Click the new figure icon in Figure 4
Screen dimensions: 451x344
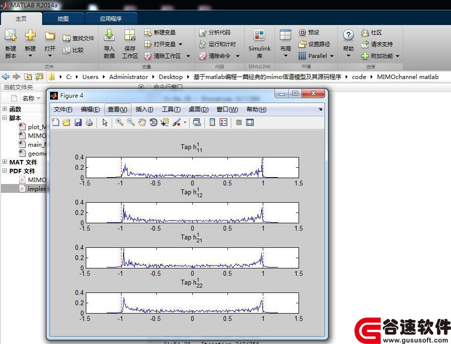click(55, 122)
